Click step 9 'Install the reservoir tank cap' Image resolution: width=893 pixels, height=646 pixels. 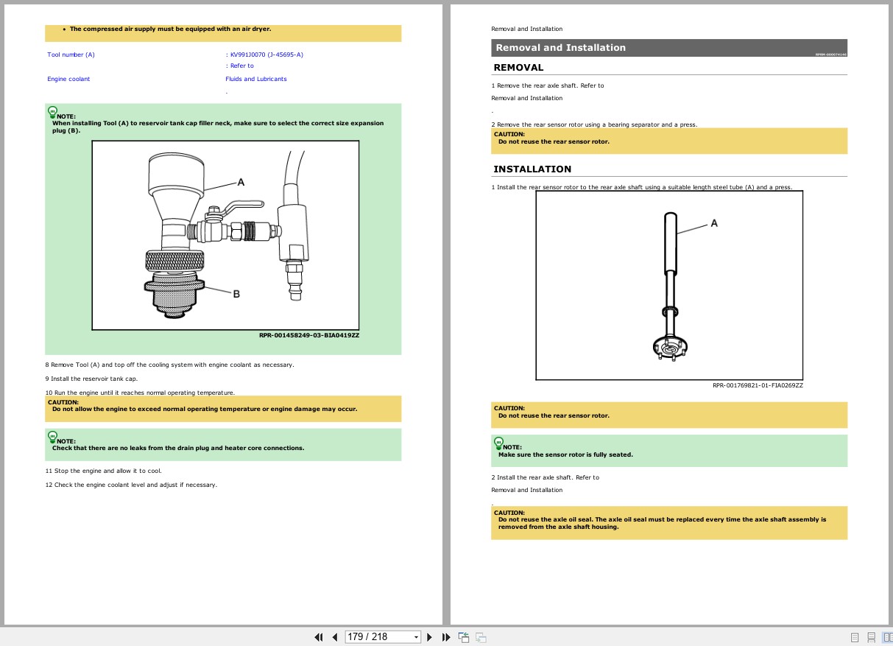tap(91, 379)
